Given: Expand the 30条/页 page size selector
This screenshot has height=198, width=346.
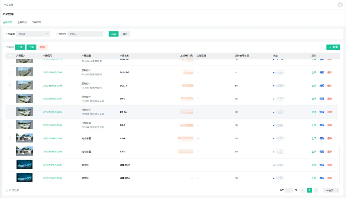Looking at the screenshot, I should pyautogui.click(x=331, y=190).
